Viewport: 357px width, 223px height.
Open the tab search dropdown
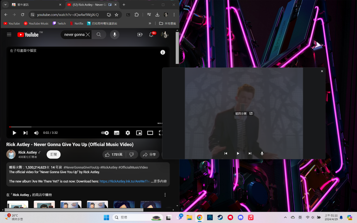5,5
